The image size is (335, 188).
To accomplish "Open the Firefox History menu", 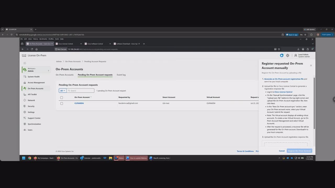I will pyautogui.click(x=36, y=39).
